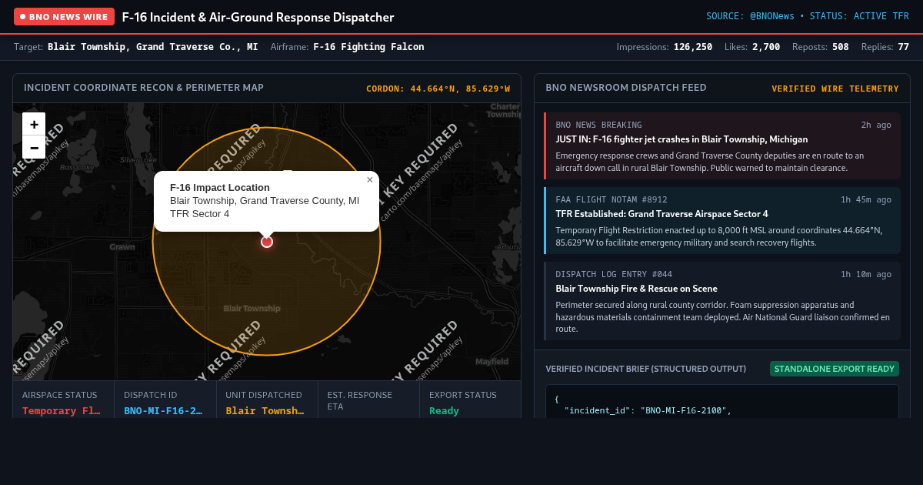Zoom in on the perimeter map
Screen dimensions: 923x485
point(34,124)
